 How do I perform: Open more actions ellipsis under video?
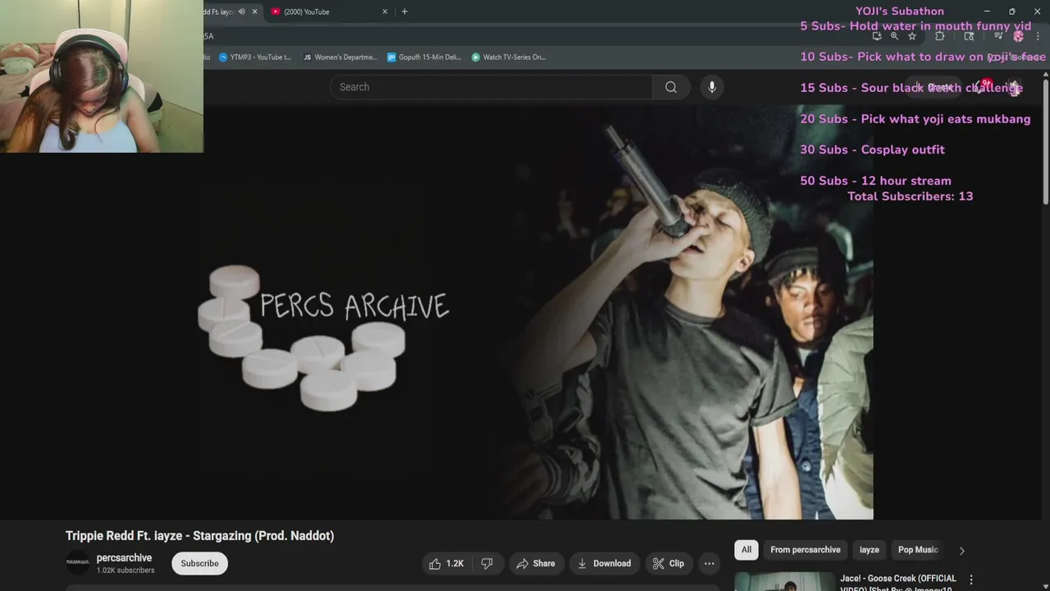[709, 563]
